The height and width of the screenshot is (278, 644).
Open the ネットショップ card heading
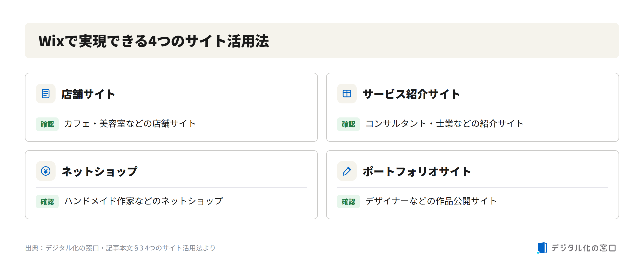(99, 171)
